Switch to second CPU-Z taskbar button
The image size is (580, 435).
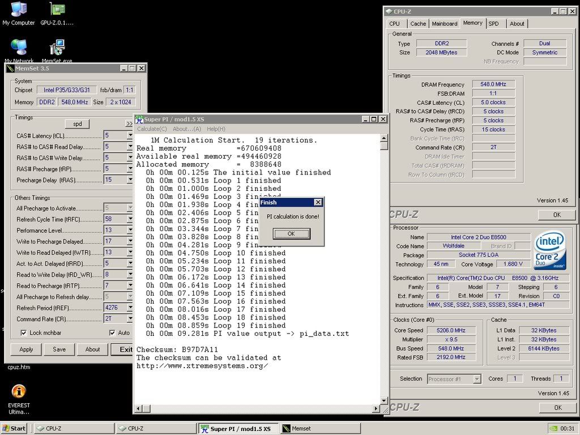pyautogui.click(x=156, y=428)
